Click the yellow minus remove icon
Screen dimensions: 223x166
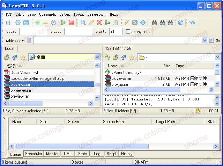click(45, 22)
